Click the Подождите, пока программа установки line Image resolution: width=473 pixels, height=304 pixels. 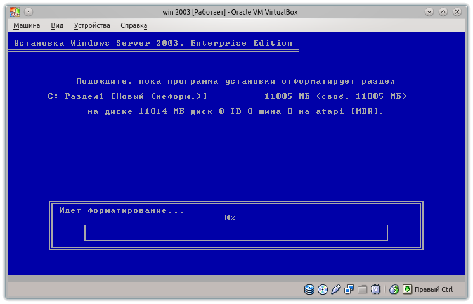point(235,81)
